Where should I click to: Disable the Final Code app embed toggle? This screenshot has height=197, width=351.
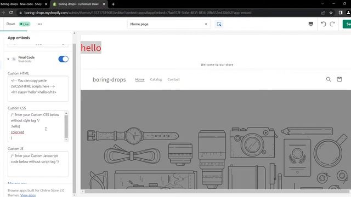point(64,59)
